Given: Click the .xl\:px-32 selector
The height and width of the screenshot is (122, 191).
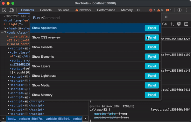Looking at the screenshot, I should (99, 110).
